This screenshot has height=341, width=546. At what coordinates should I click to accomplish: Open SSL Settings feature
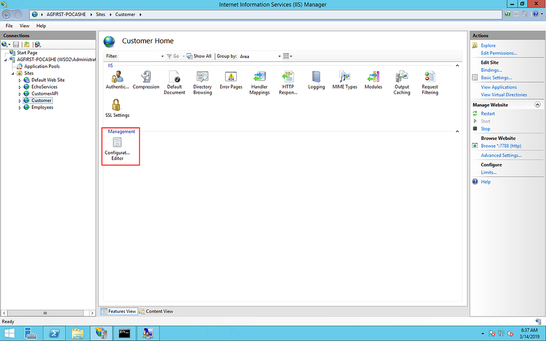click(x=117, y=108)
